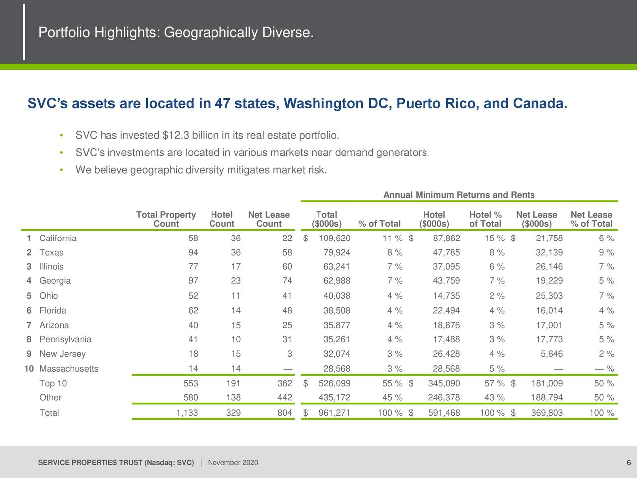Screen dimensions: 637x478
Task: Click the page number '6'
Action: point(628,462)
